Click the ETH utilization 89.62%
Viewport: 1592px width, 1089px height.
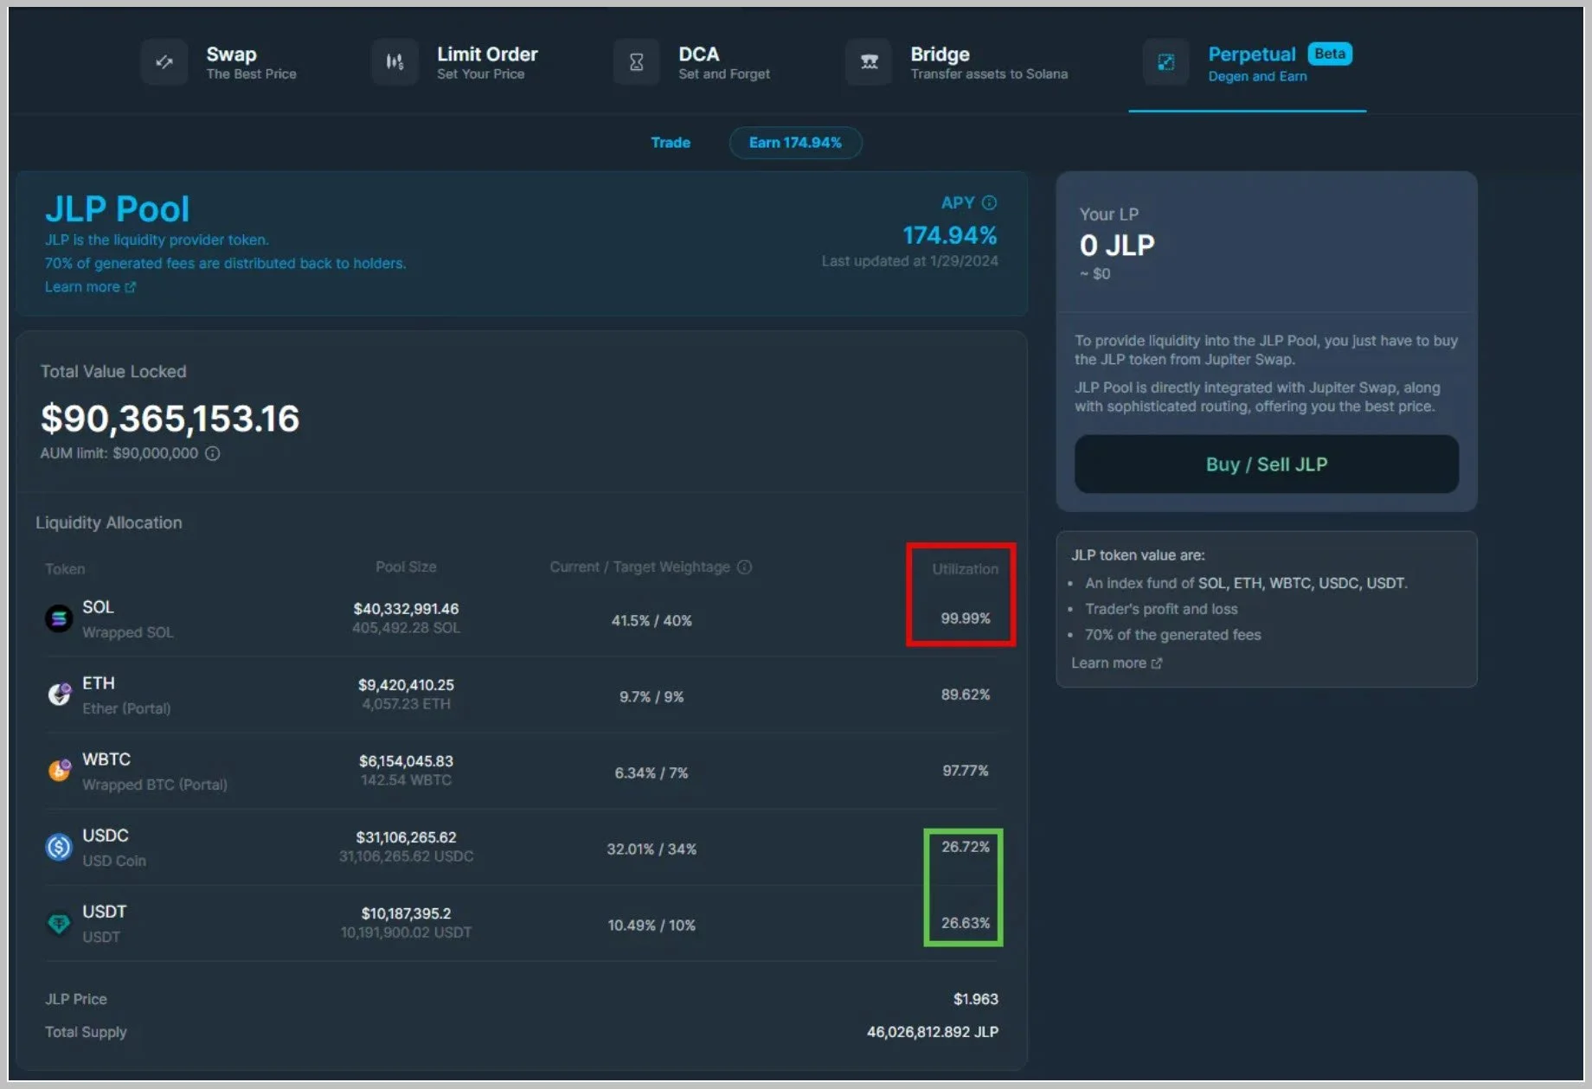pos(966,695)
